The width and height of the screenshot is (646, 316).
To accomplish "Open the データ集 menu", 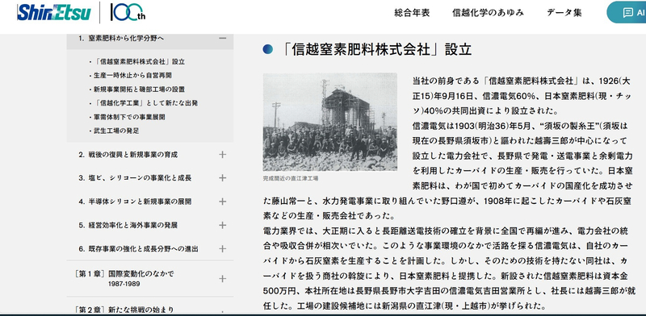I will 564,13.
